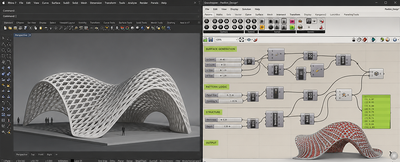Click the Grasshopper sketch pen icon
The height and width of the screenshot is (162, 400).
(255, 40)
